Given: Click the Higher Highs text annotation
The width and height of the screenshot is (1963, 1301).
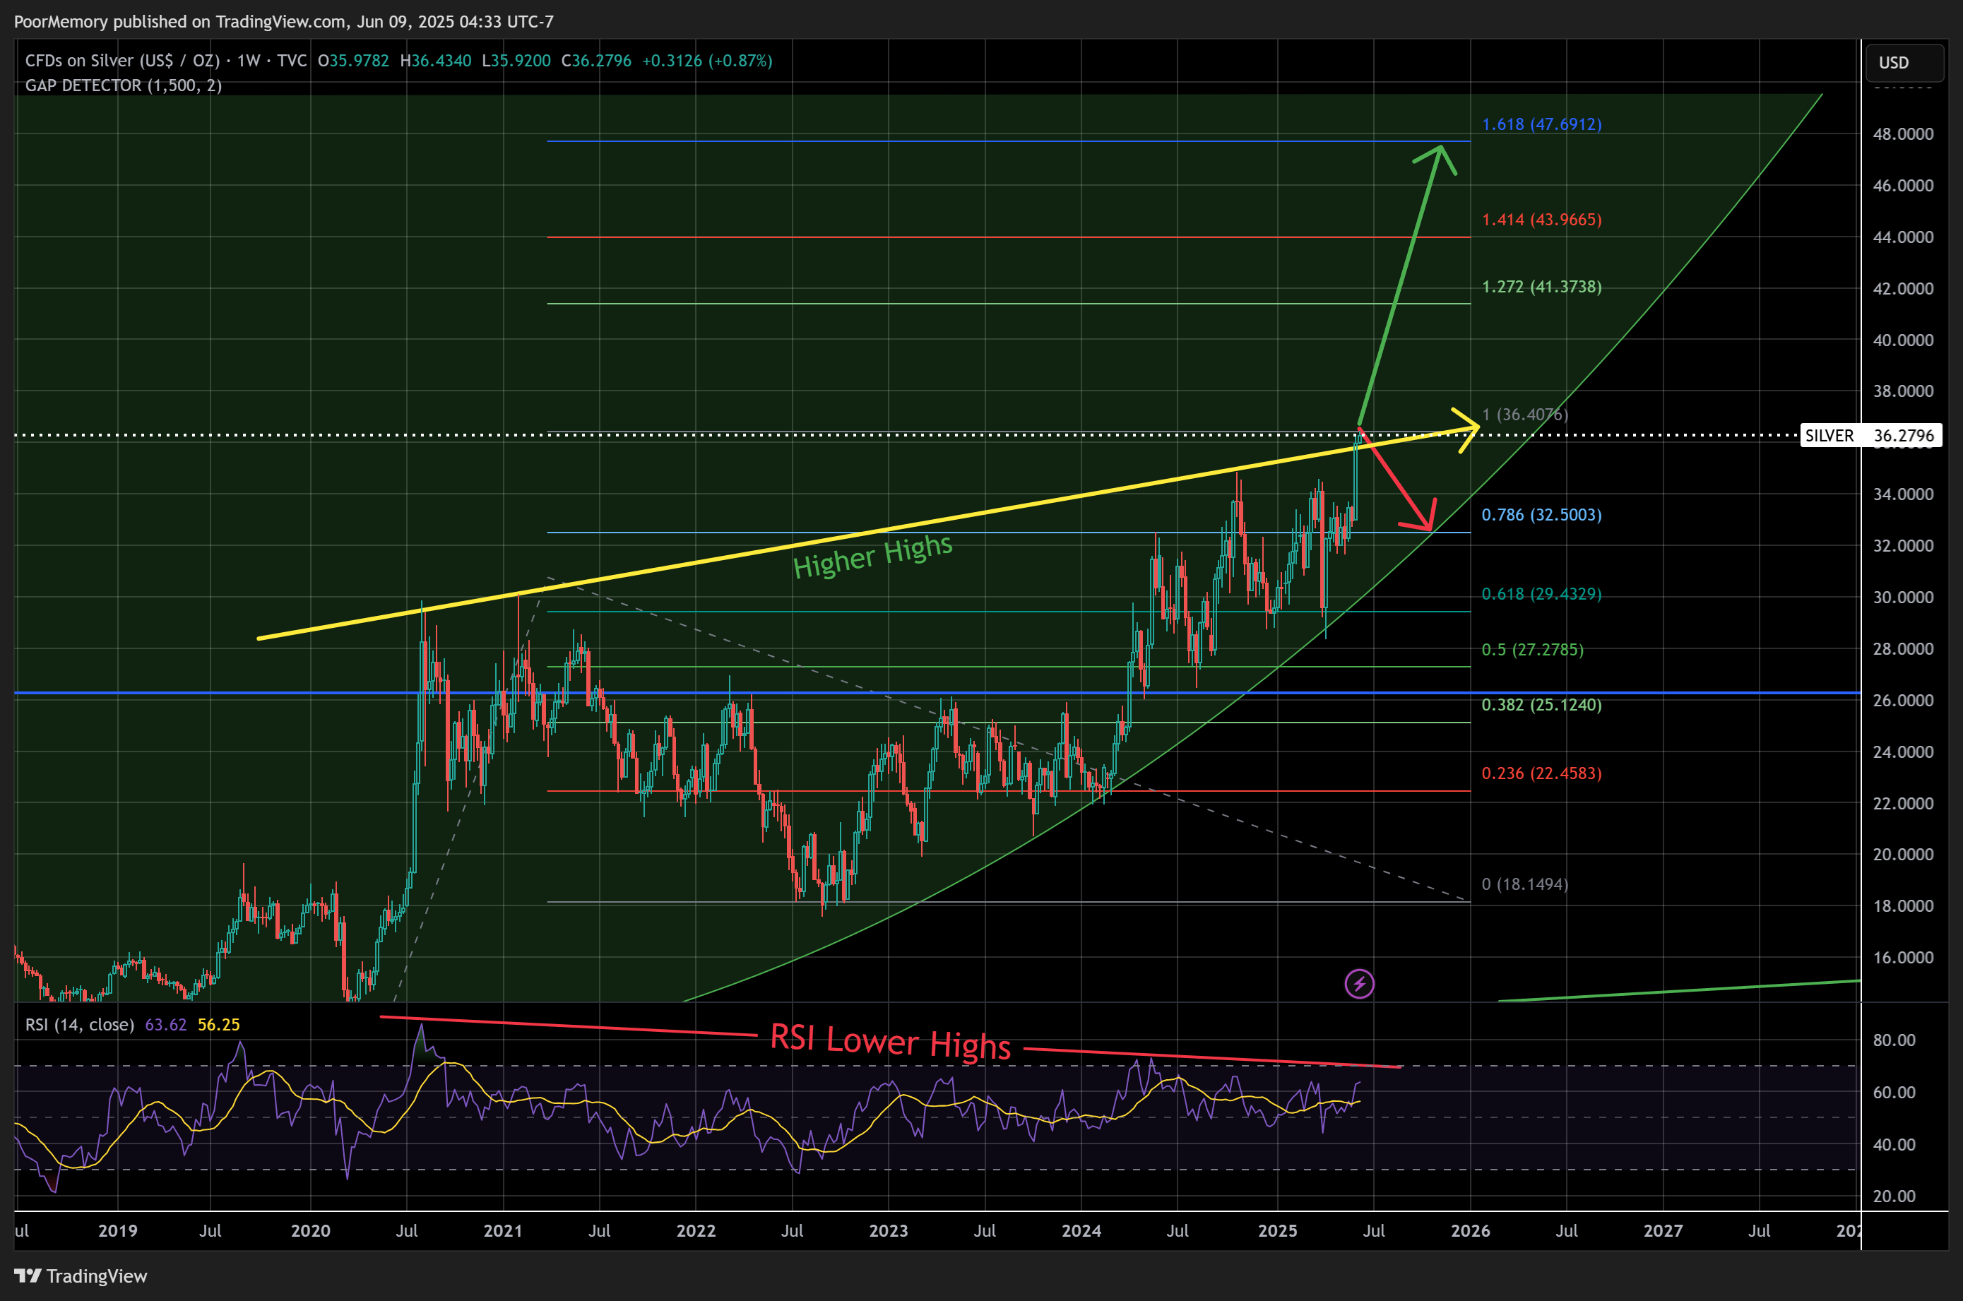Looking at the screenshot, I should [x=873, y=555].
